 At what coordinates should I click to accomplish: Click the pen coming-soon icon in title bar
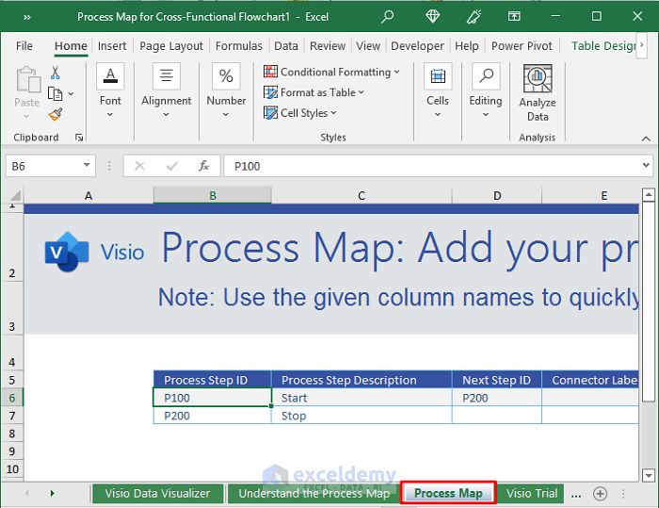point(474,17)
